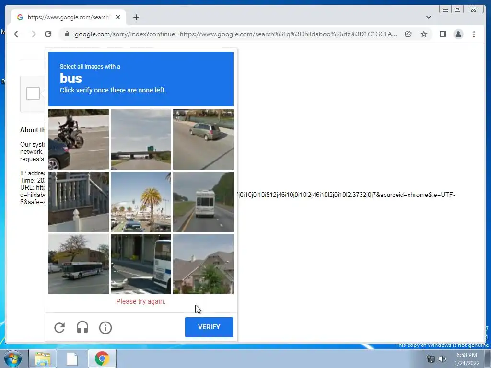Select the google.com/search browser tab

click(x=68, y=17)
